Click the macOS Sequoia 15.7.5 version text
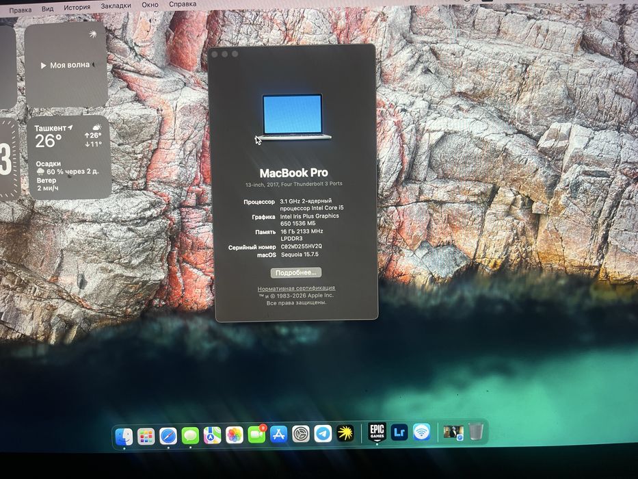 click(x=300, y=255)
